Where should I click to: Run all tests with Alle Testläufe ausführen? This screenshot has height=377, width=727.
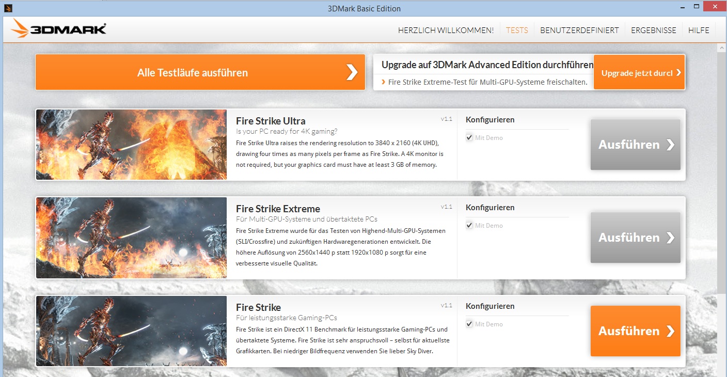pos(200,72)
